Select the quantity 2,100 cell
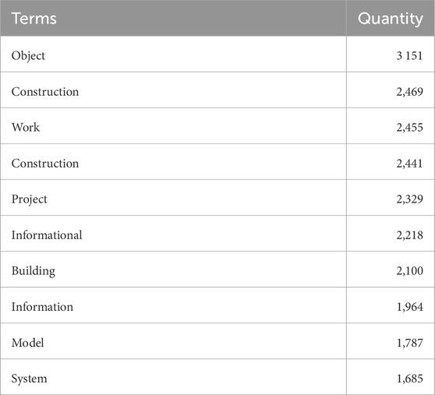 [391, 269]
